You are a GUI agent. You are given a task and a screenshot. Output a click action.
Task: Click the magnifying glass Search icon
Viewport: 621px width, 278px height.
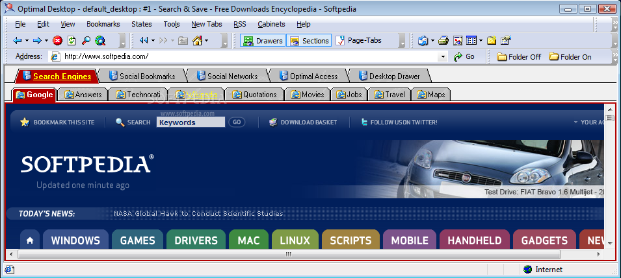pos(86,40)
